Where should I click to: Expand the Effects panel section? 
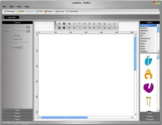[x=17, y=113]
